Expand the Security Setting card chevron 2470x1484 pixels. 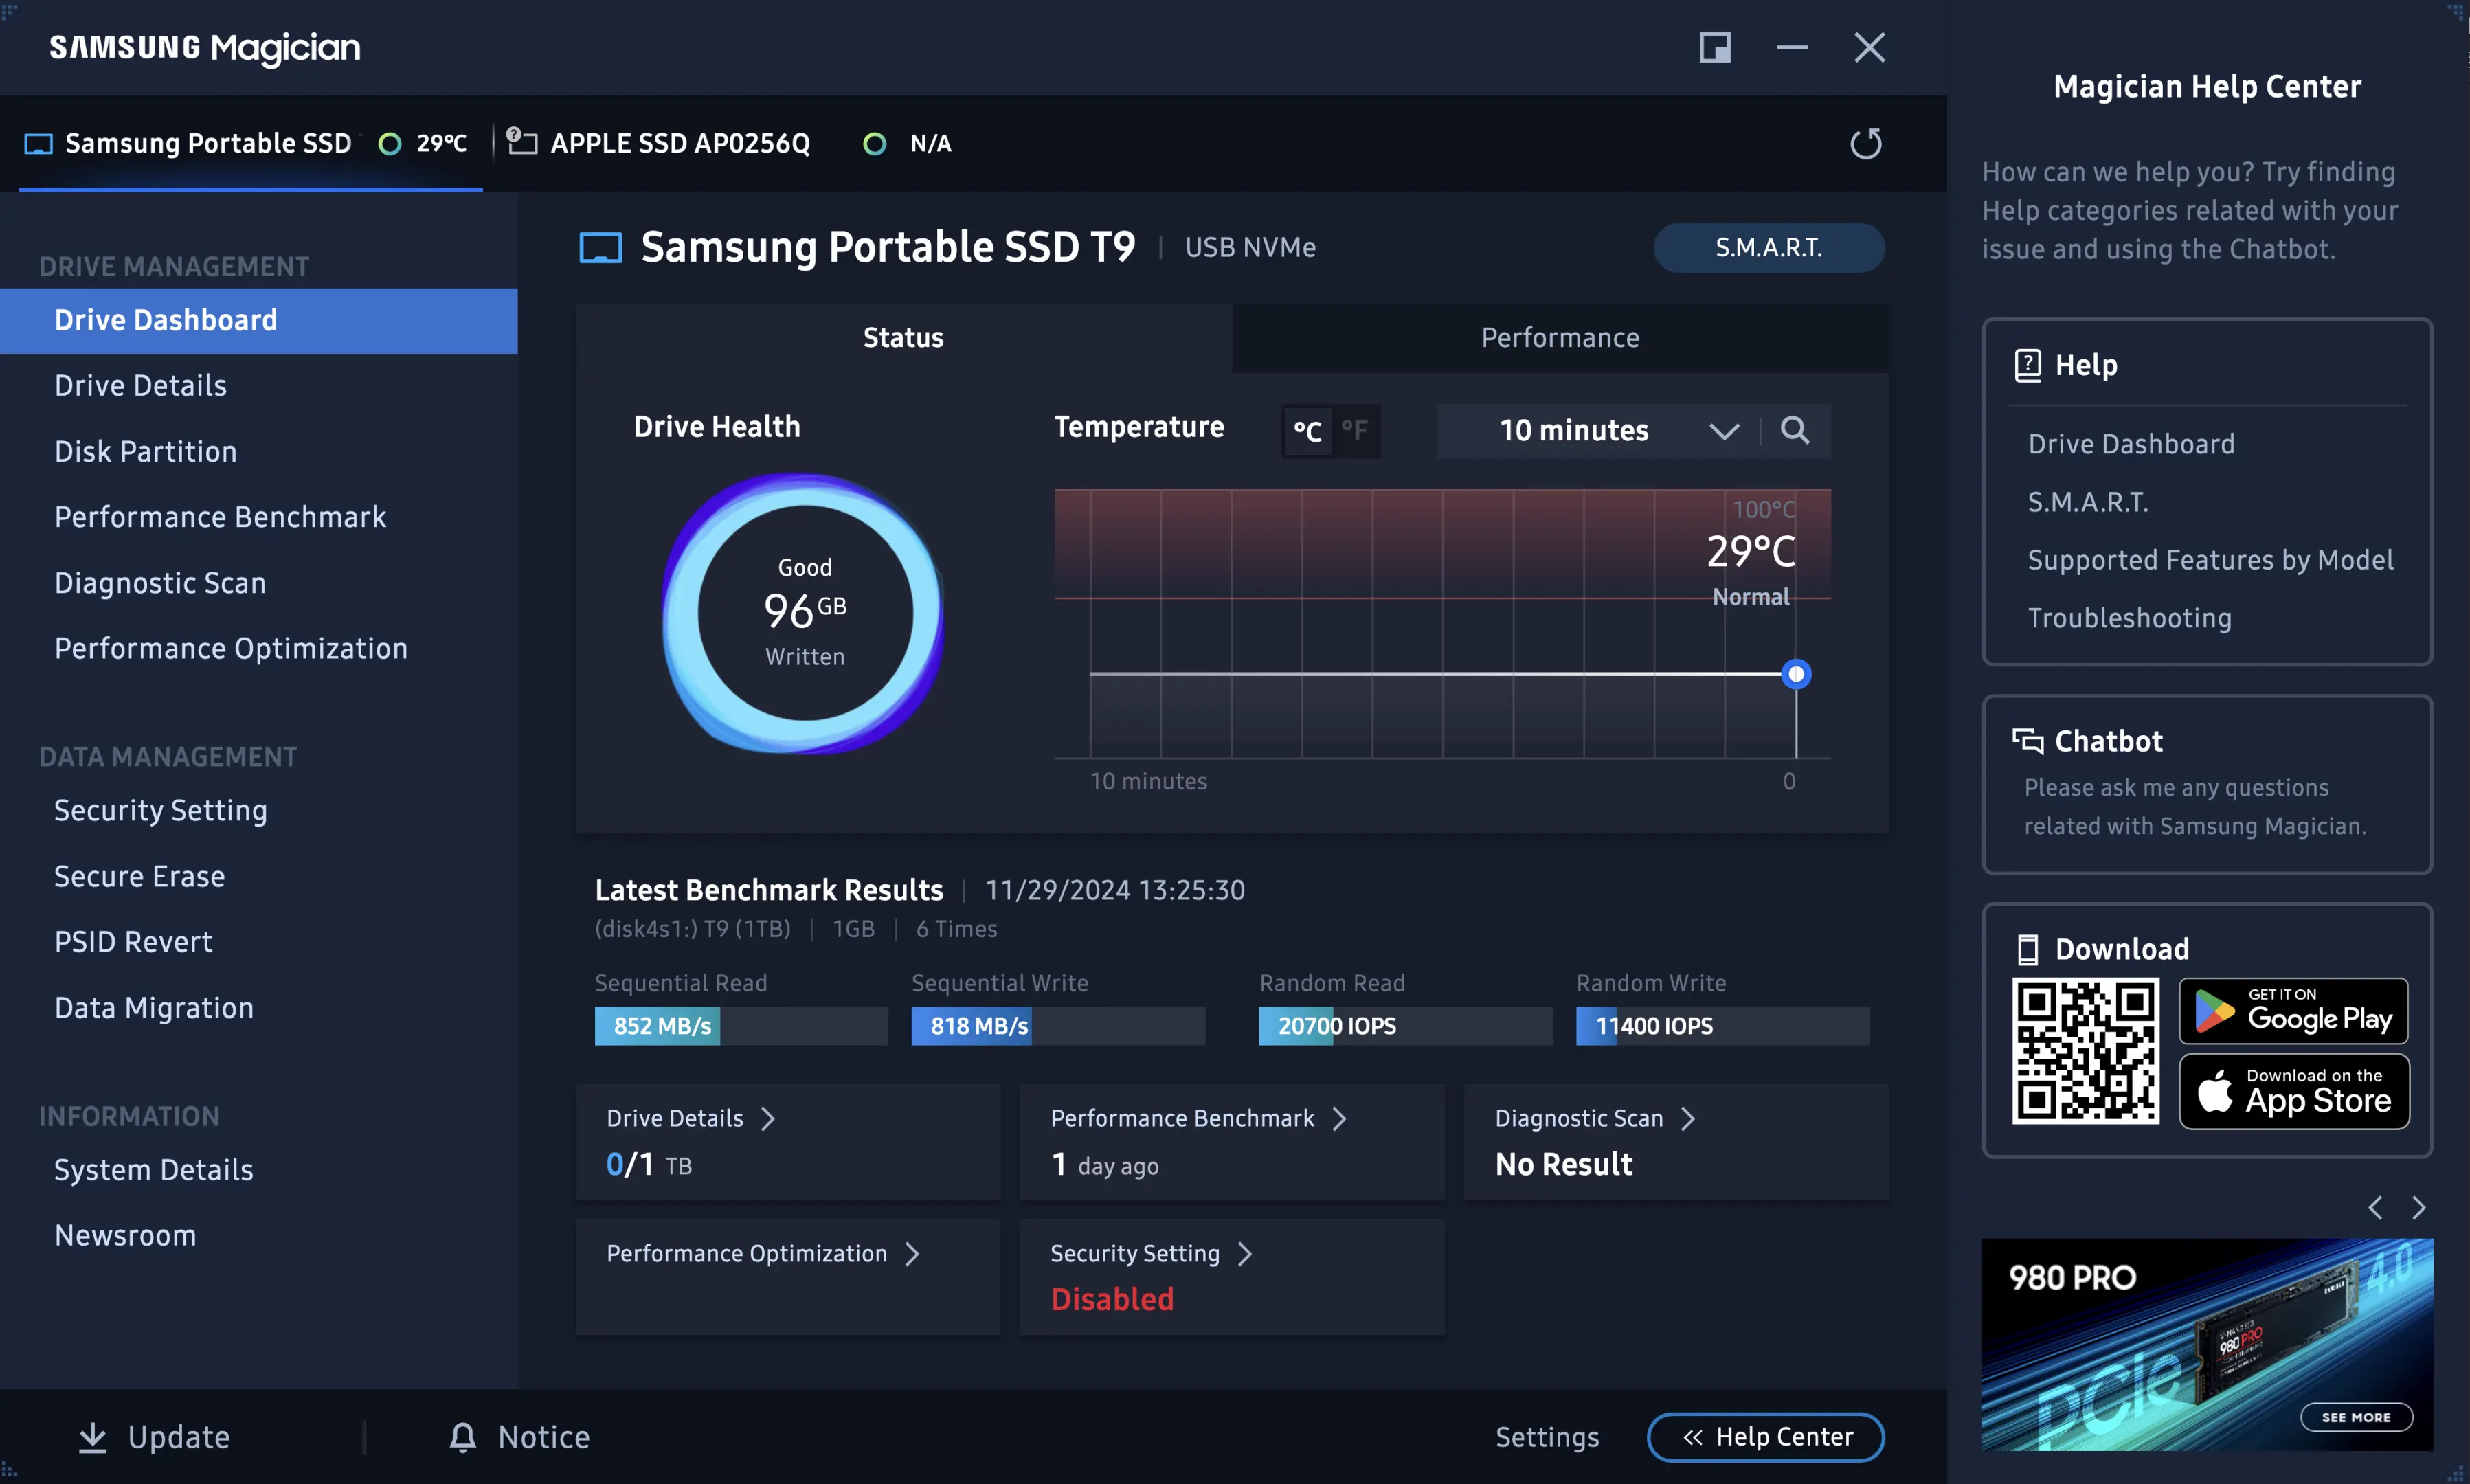(1245, 1254)
